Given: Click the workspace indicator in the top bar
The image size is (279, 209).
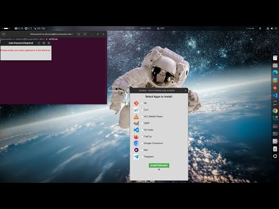Looking at the screenshot, I should 6,28.
